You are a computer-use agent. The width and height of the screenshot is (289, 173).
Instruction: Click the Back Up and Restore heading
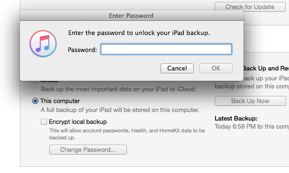pos(266,69)
